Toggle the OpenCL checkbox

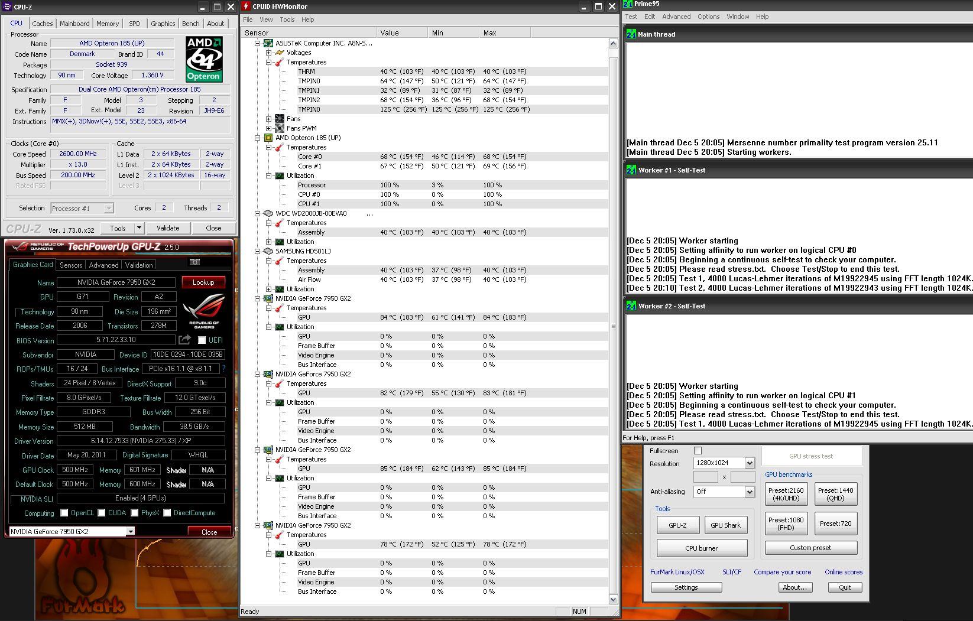[x=64, y=513]
